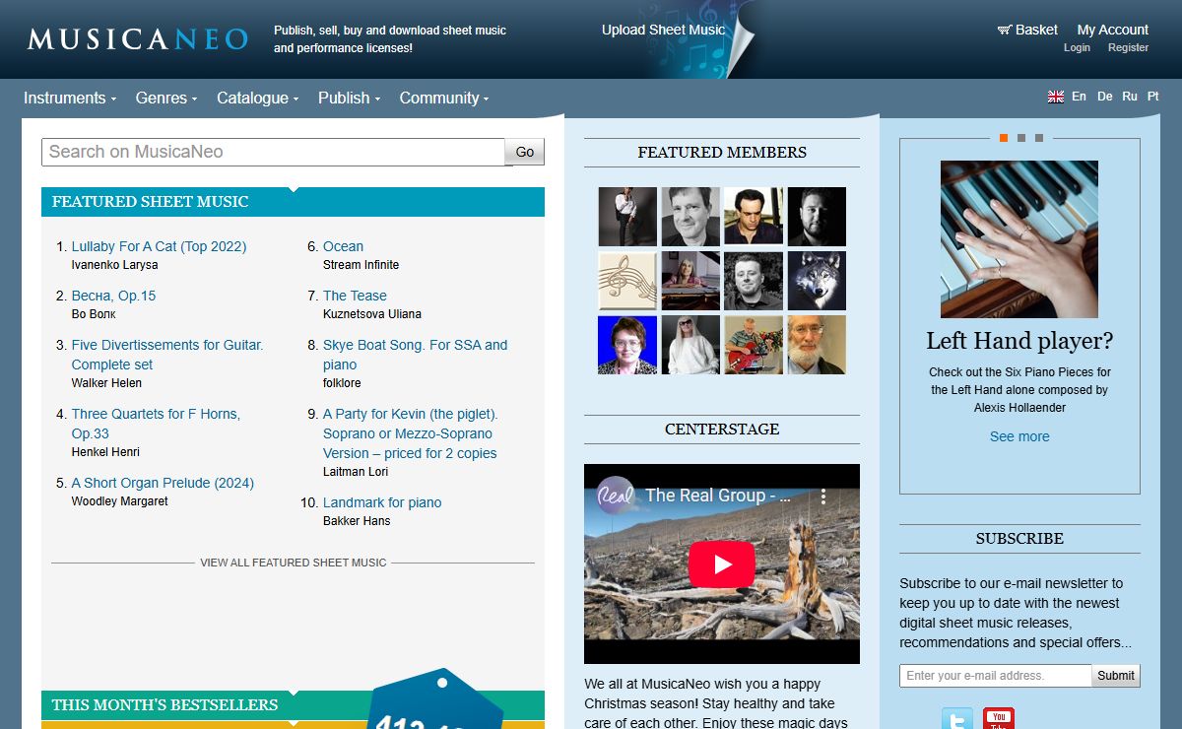Image resolution: width=1182 pixels, height=729 pixels.
Task: Click composer name Laitman Lori
Action: pos(356,472)
